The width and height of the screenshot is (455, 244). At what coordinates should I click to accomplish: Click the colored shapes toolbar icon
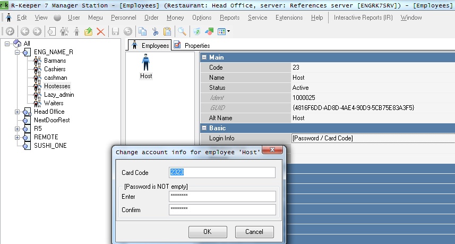209,31
